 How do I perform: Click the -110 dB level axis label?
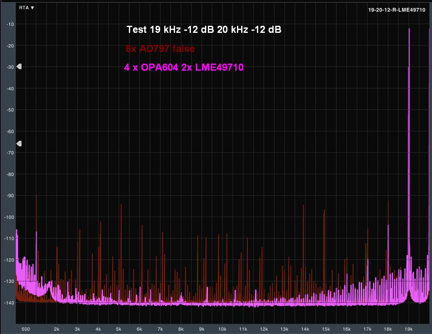point(10,238)
